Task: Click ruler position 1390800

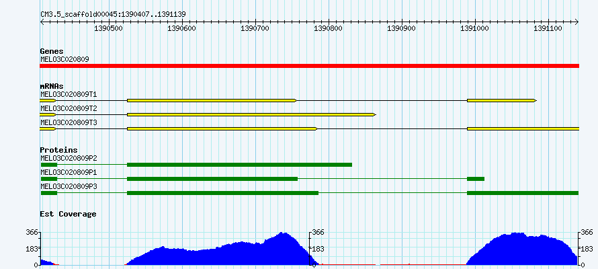Action: 329,28
